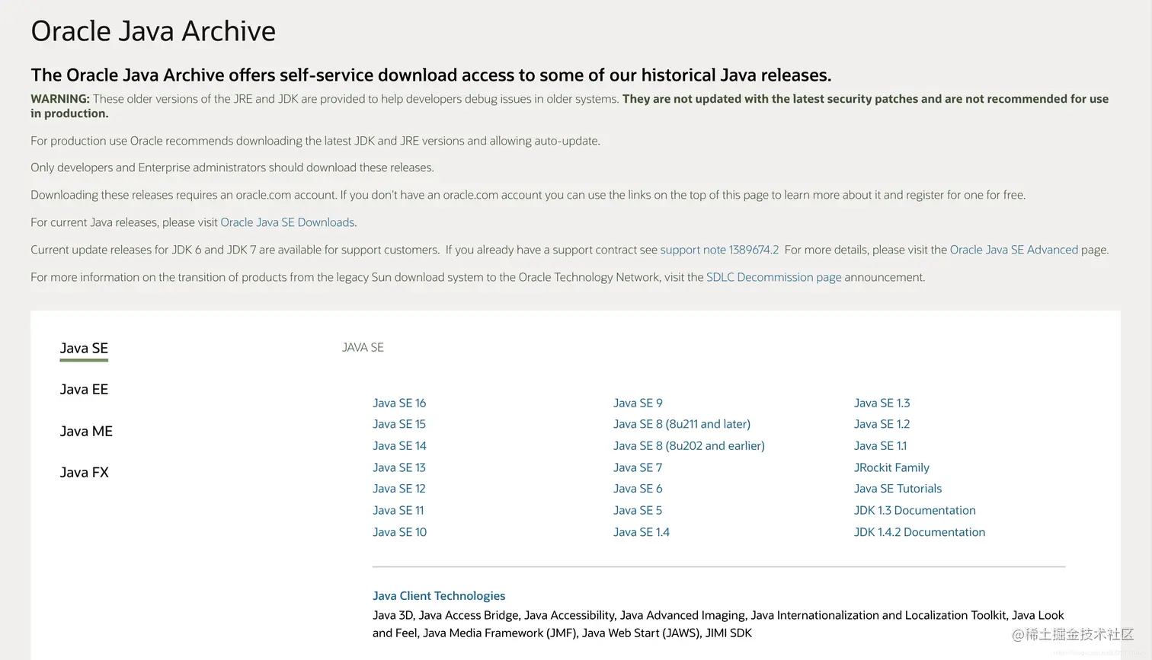Open Java SE 1.2 archive link
This screenshot has width=1152, height=660.
coord(882,424)
